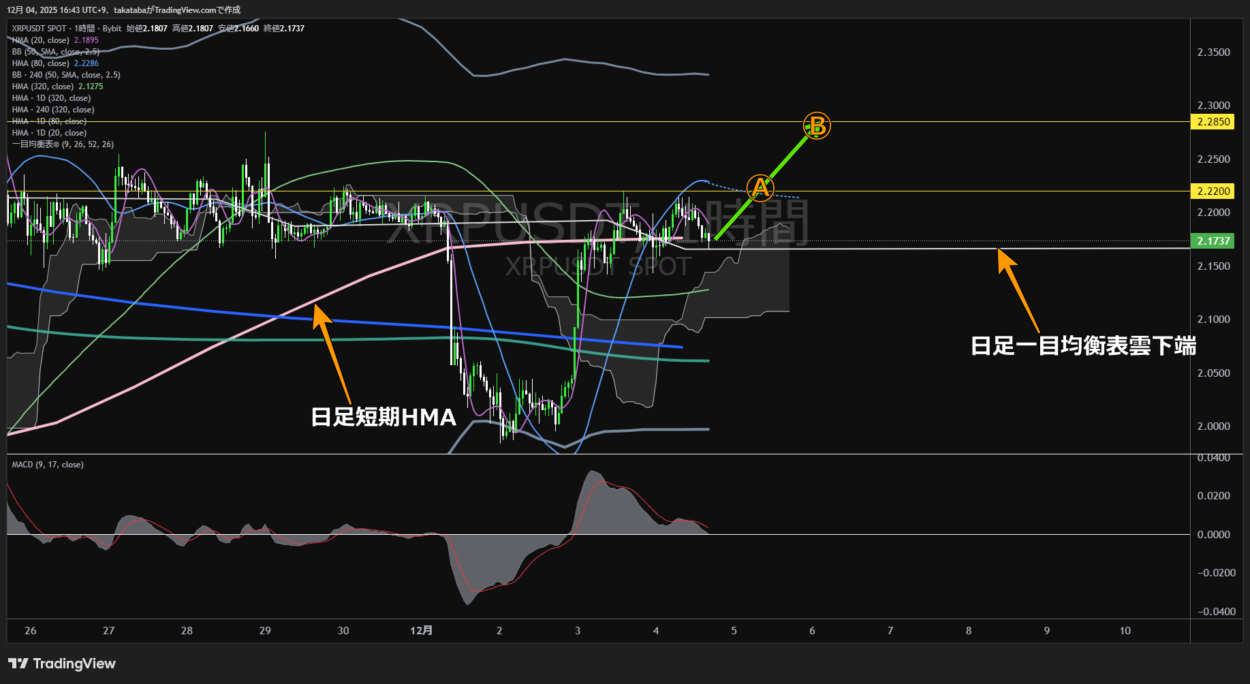Select date 5 on the time axis

pos(734,631)
